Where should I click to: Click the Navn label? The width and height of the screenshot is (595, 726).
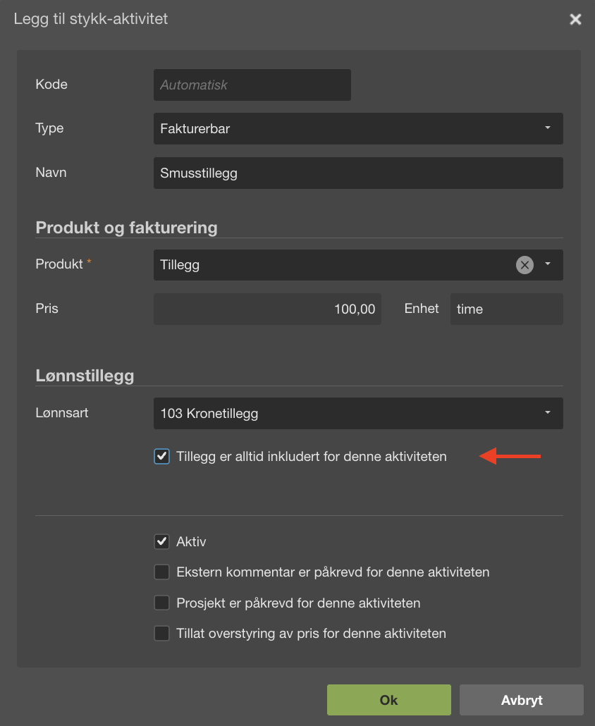tap(51, 172)
